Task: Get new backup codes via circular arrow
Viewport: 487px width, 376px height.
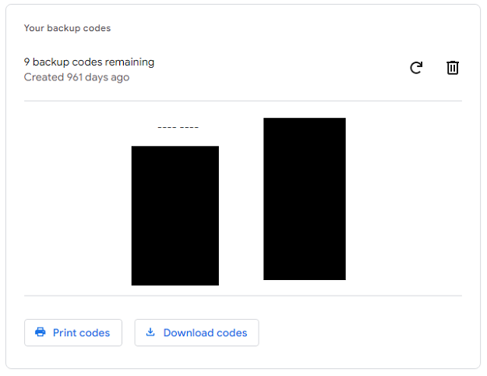Action: [x=416, y=68]
